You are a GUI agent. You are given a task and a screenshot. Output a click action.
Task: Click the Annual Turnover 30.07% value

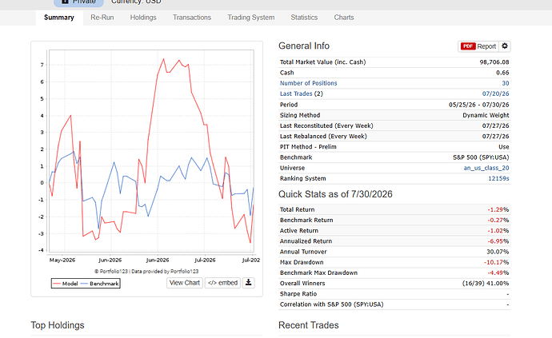point(498,252)
